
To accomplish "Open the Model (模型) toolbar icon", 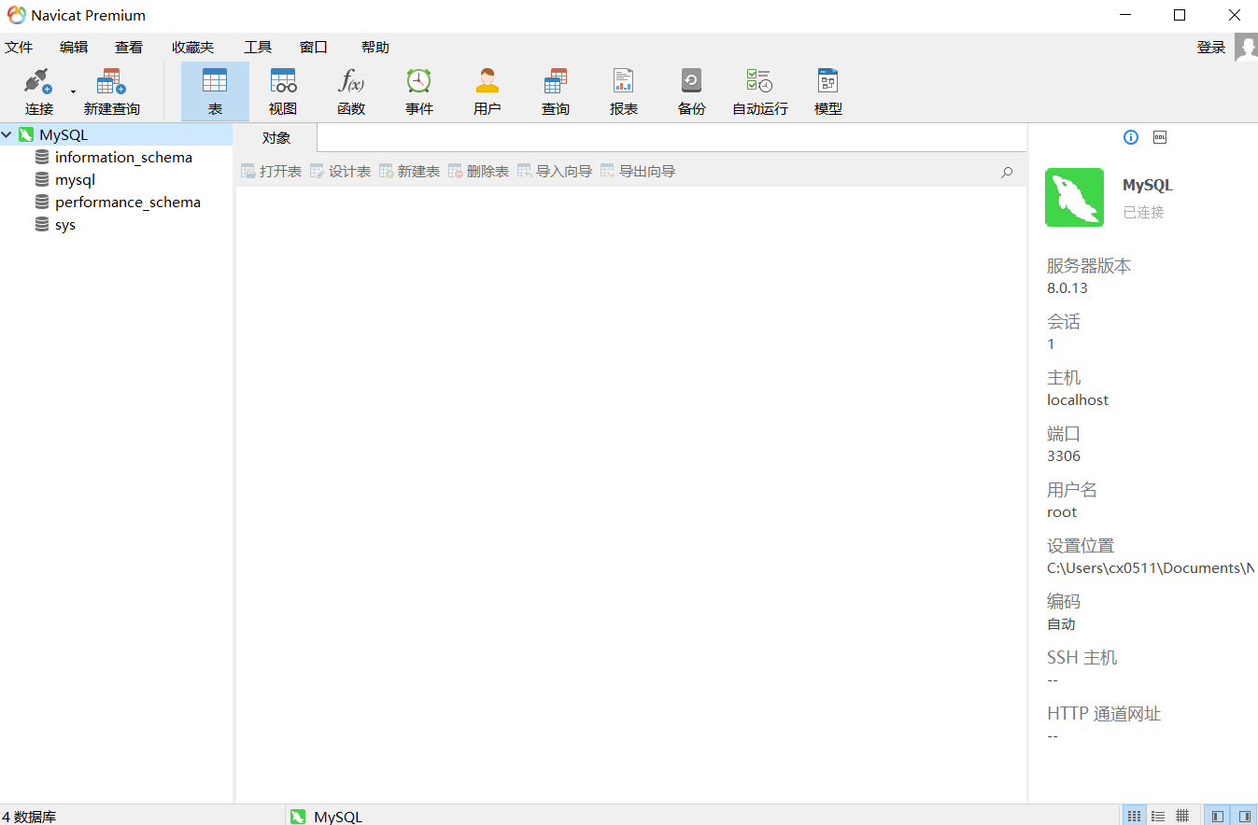I will [x=828, y=91].
